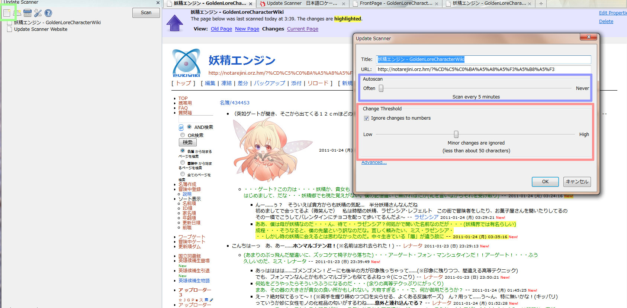Open preferences via wrench and screwdriver icon
627x308 pixels.
point(38,13)
